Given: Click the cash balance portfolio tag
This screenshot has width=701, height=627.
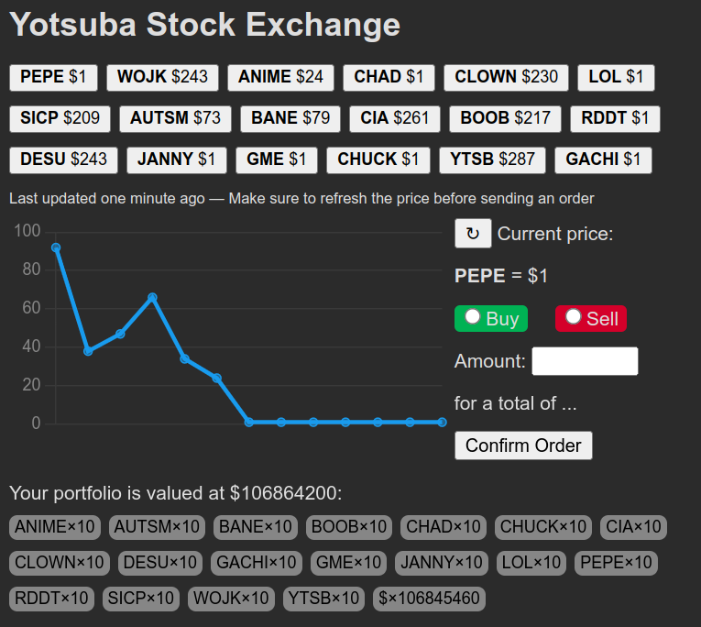Looking at the screenshot, I should point(429,599).
